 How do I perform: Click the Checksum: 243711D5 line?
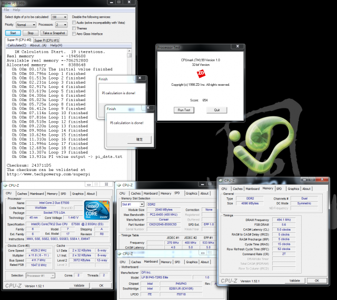[29, 165]
